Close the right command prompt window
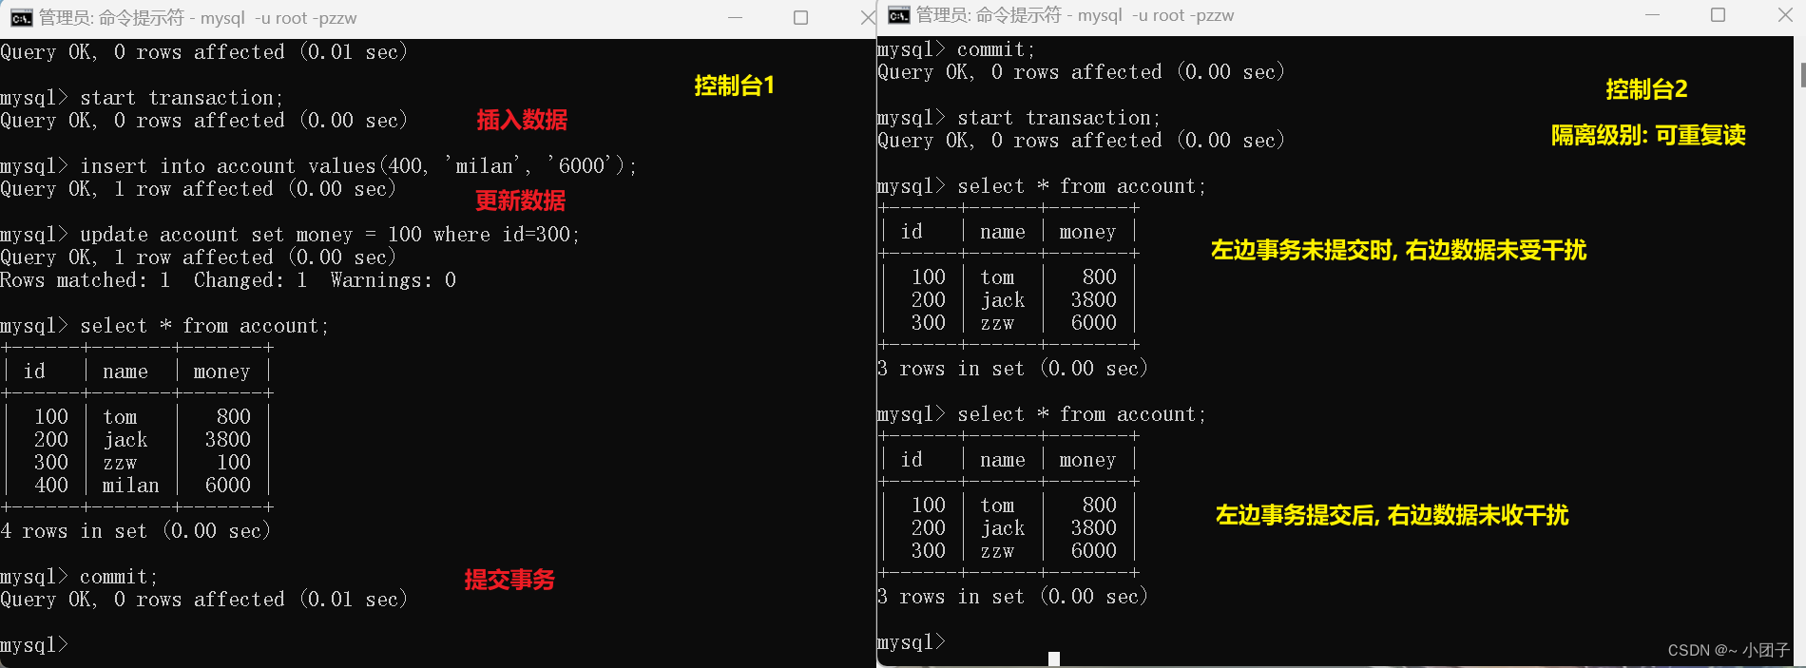 point(1784,15)
